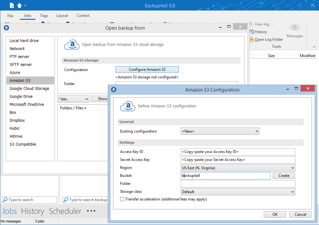Image resolution: width=319 pixels, height=225 pixels.
Task: Open the Layout ribbon tab
Action: coord(62,16)
